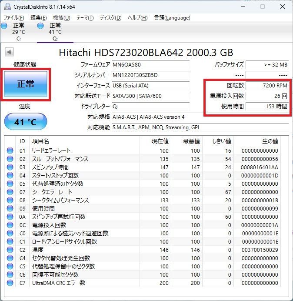This screenshot has width=293, height=301.
Task: Click status icon for ID C1 ロード/アンロードサイクル回数
Action: tap(10, 241)
